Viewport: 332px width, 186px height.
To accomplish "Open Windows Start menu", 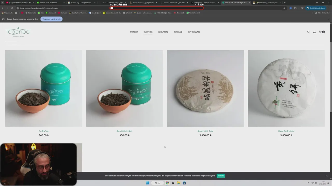I will point(148,183).
